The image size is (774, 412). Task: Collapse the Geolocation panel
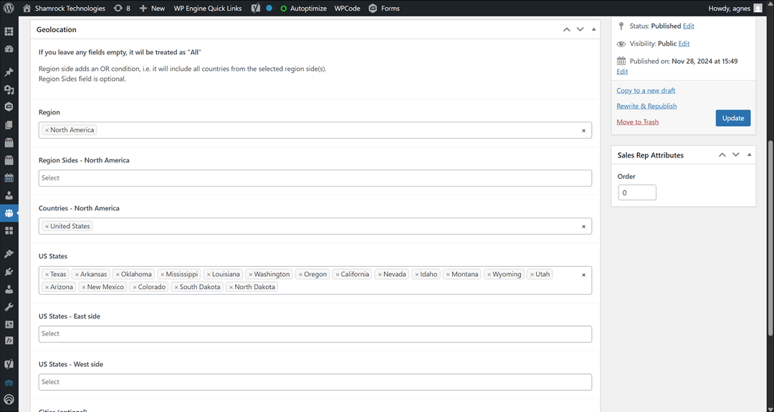click(x=593, y=29)
